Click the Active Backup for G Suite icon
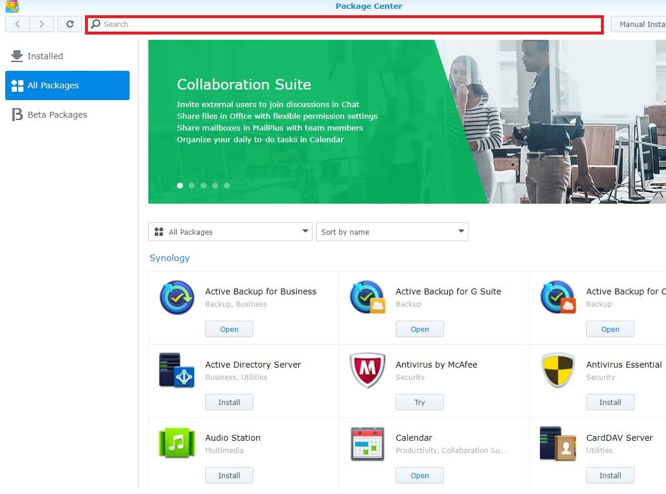Image resolution: width=666 pixels, height=494 pixels. (368, 297)
